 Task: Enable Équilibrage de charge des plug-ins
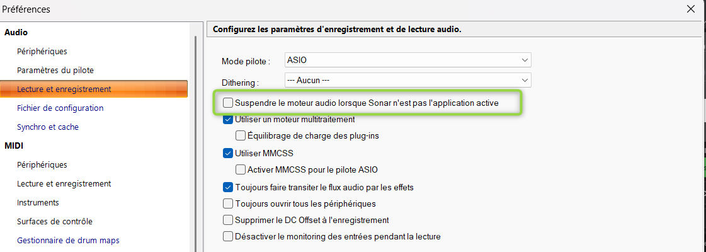(241, 135)
